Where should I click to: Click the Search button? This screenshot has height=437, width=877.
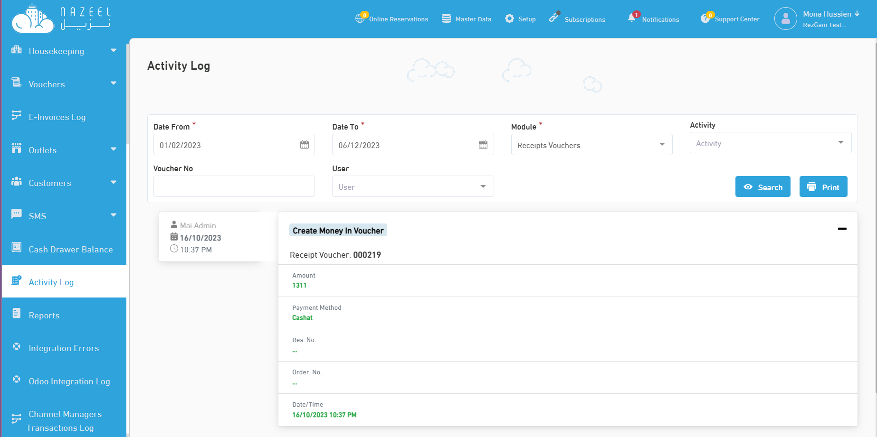coord(763,187)
